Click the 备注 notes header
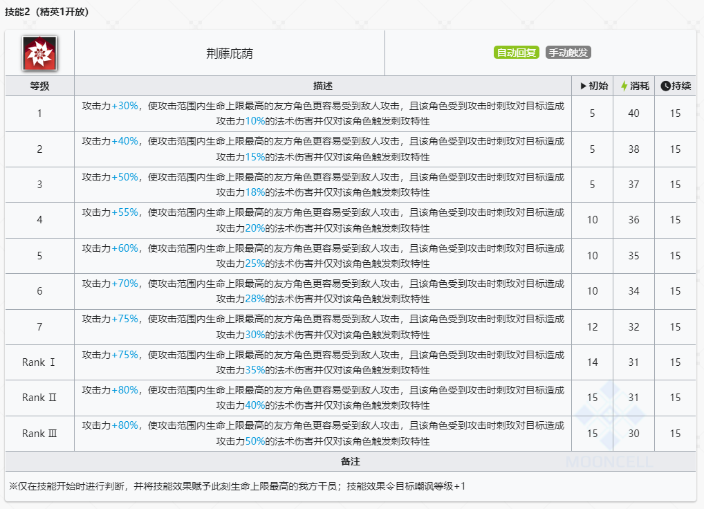This screenshot has height=509, width=704. tap(351, 461)
